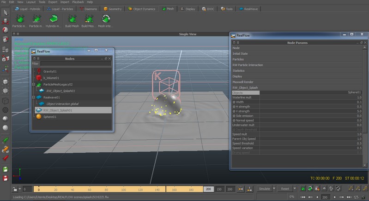
Task: Switch to the RealWave tab
Action: (248, 9)
